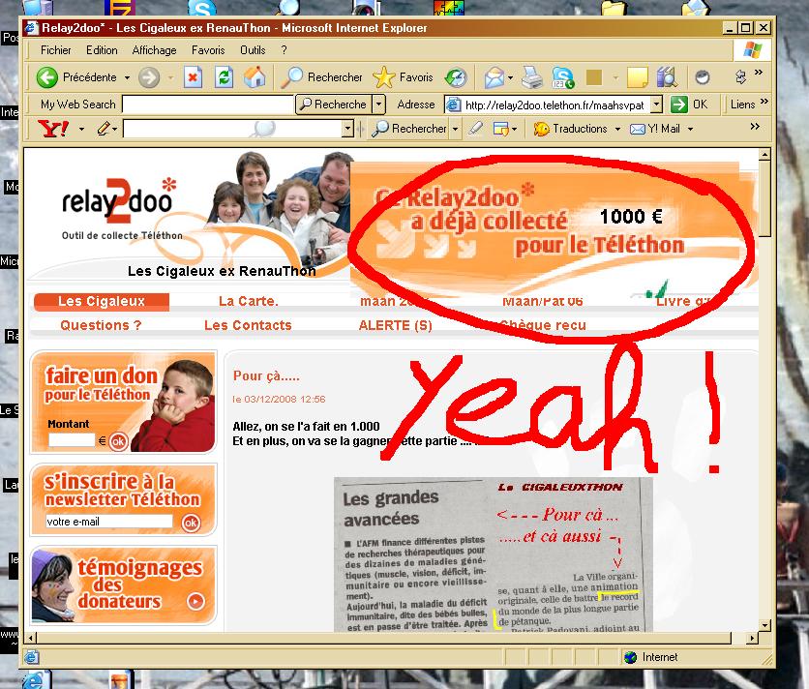Click the page icon in the address bar
This screenshot has height=689, width=809.
tap(453, 105)
